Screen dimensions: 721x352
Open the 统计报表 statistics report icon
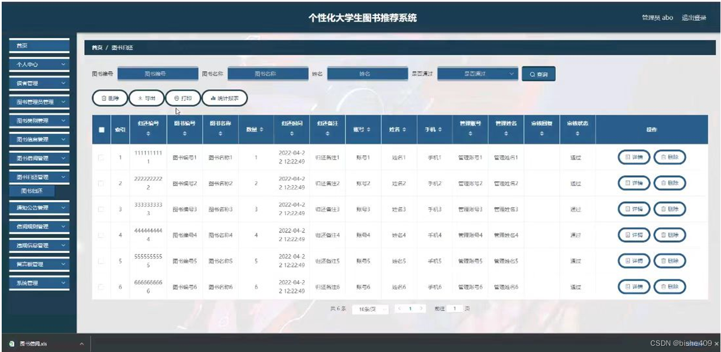(x=225, y=98)
